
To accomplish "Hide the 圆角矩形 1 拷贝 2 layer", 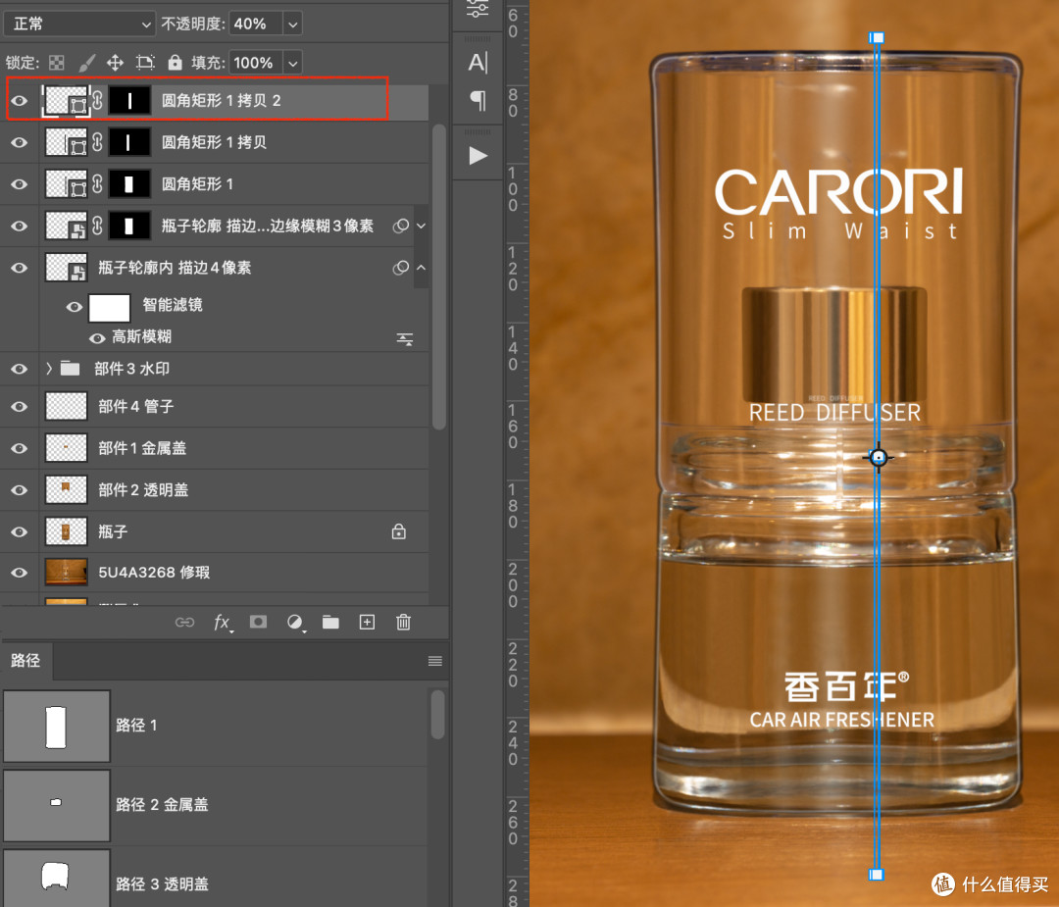I will 20,101.
